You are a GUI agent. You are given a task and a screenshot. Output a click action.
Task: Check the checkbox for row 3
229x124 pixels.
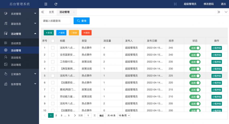pyautogui.click(x=53, y=62)
